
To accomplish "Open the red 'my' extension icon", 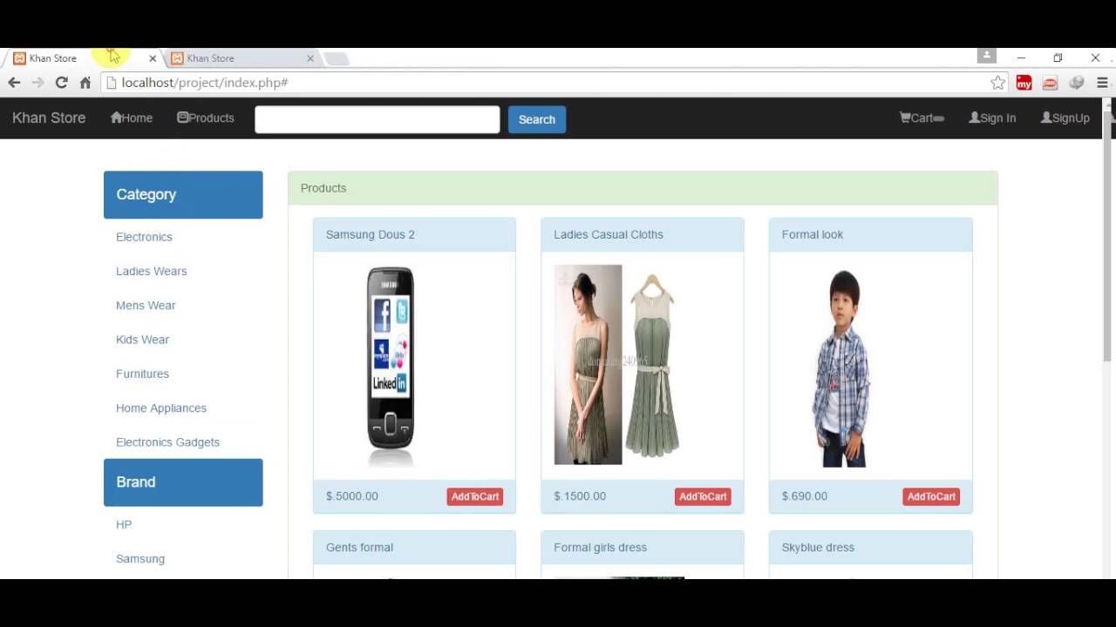I will tap(1024, 83).
